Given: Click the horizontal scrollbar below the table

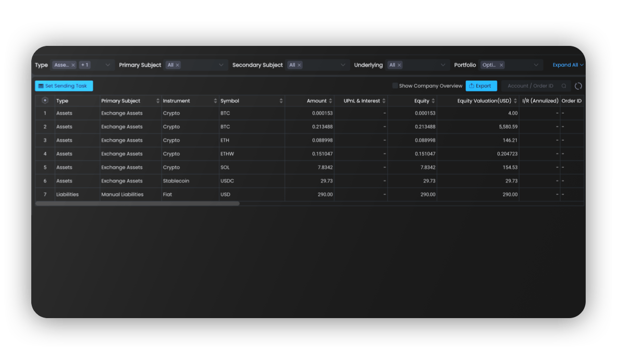Looking at the screenshot, I should pos(138,203).
